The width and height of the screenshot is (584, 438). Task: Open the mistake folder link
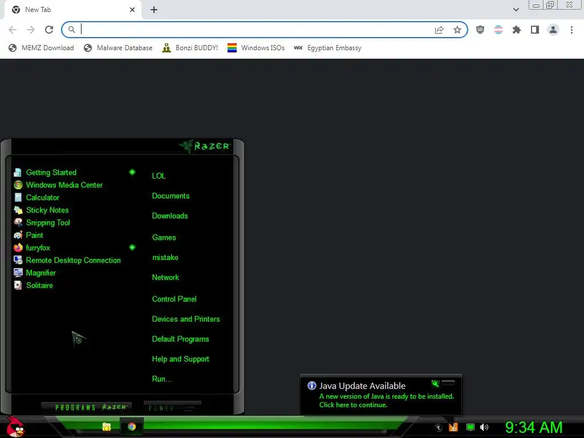click(x=165, y=257)
